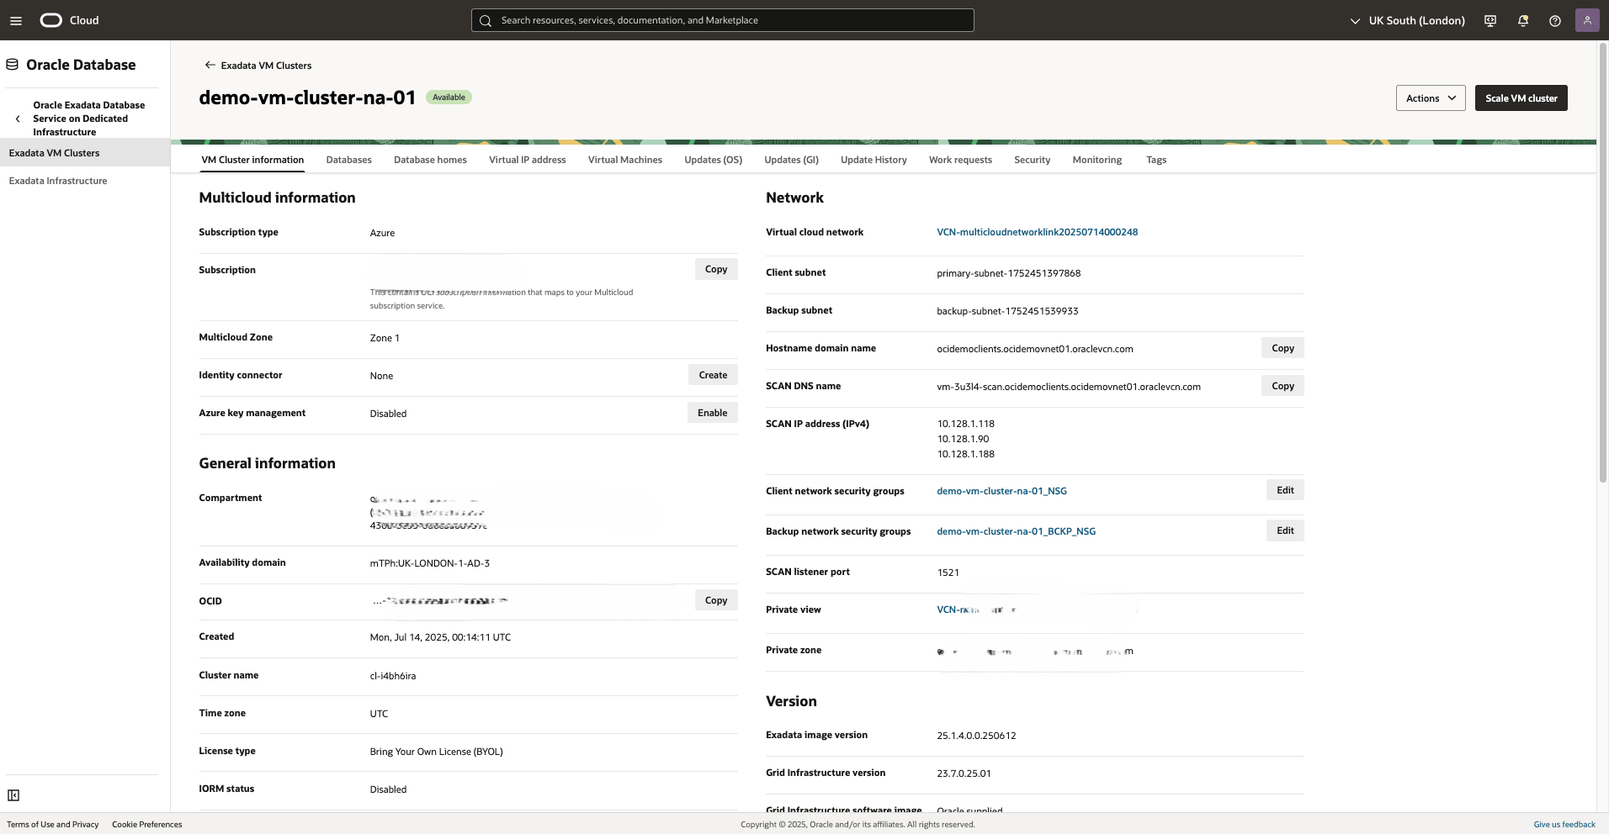Enable Azure key management
Image resolution: width=1609 pixels, height=834 pixels.
coord(712,413)
